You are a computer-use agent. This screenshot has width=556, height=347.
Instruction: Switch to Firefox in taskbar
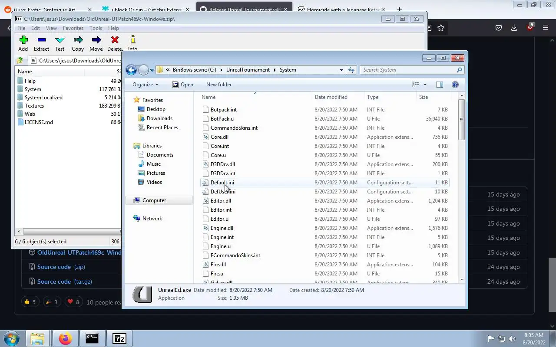pyautogui.click(x=65, y=338)
